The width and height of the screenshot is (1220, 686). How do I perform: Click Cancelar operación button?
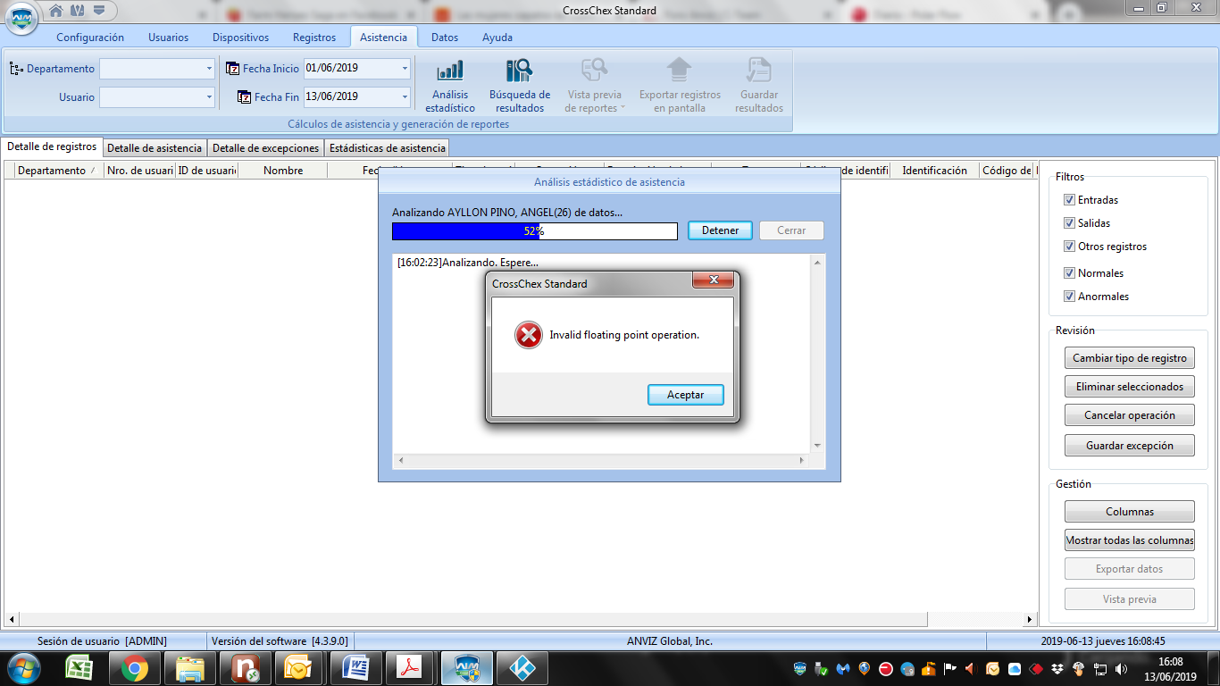1130,415
